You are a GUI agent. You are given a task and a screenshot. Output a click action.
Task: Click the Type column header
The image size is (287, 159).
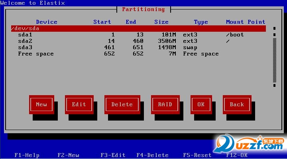pyautogui.click(x=201, y=22)
